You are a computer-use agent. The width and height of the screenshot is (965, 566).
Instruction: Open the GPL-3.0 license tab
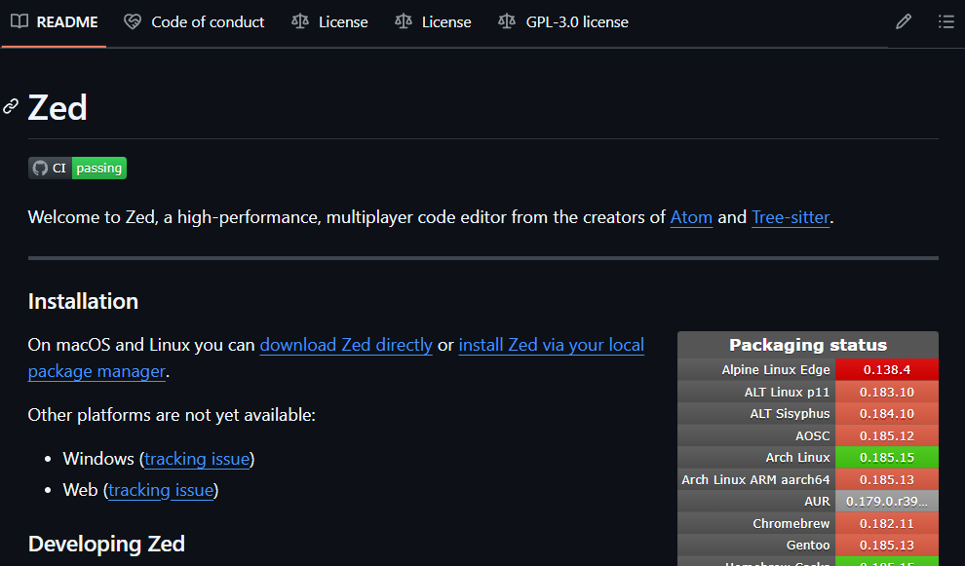click(x=563, y=22)
